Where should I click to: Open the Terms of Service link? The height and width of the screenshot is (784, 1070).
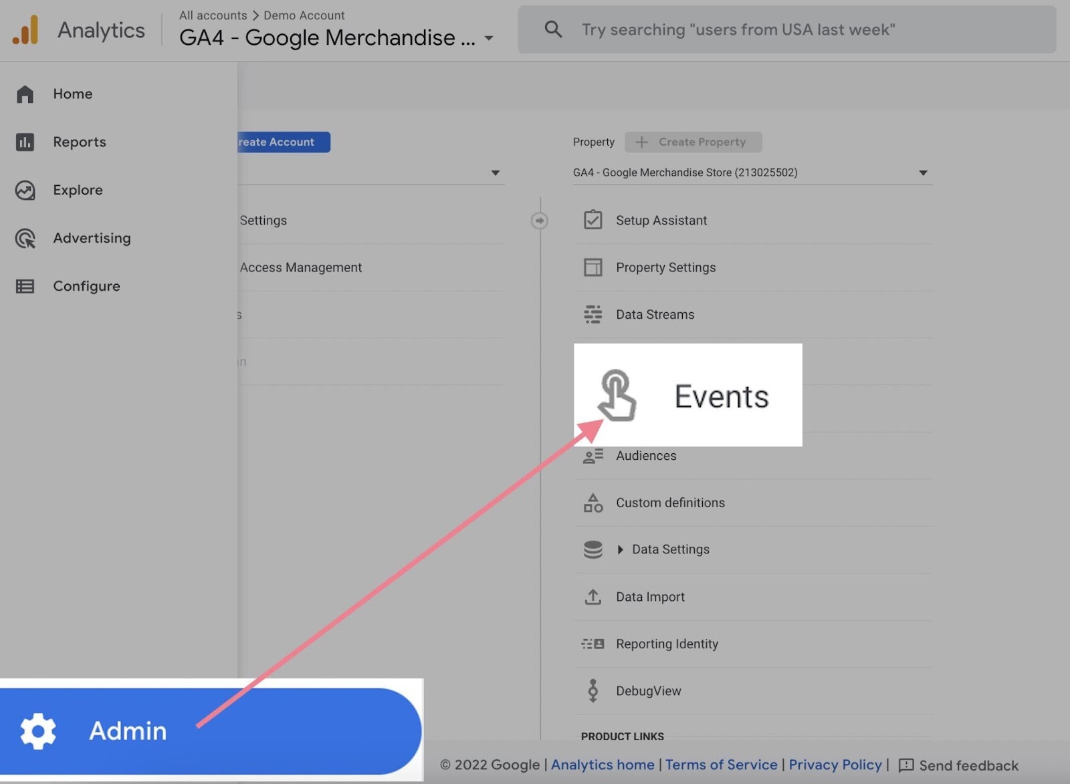pos(721,765)
